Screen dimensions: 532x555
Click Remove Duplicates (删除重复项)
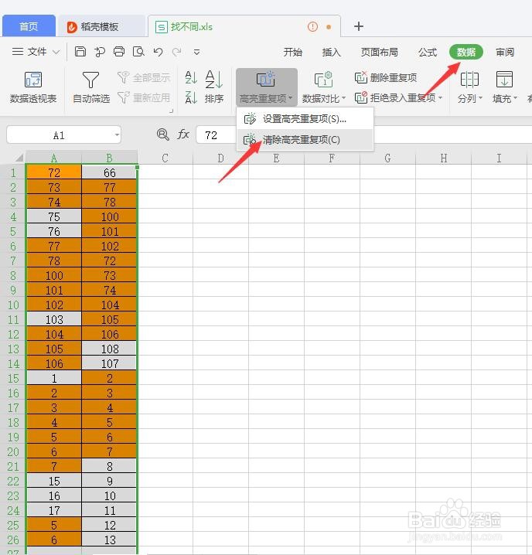(x=386, y=77)
